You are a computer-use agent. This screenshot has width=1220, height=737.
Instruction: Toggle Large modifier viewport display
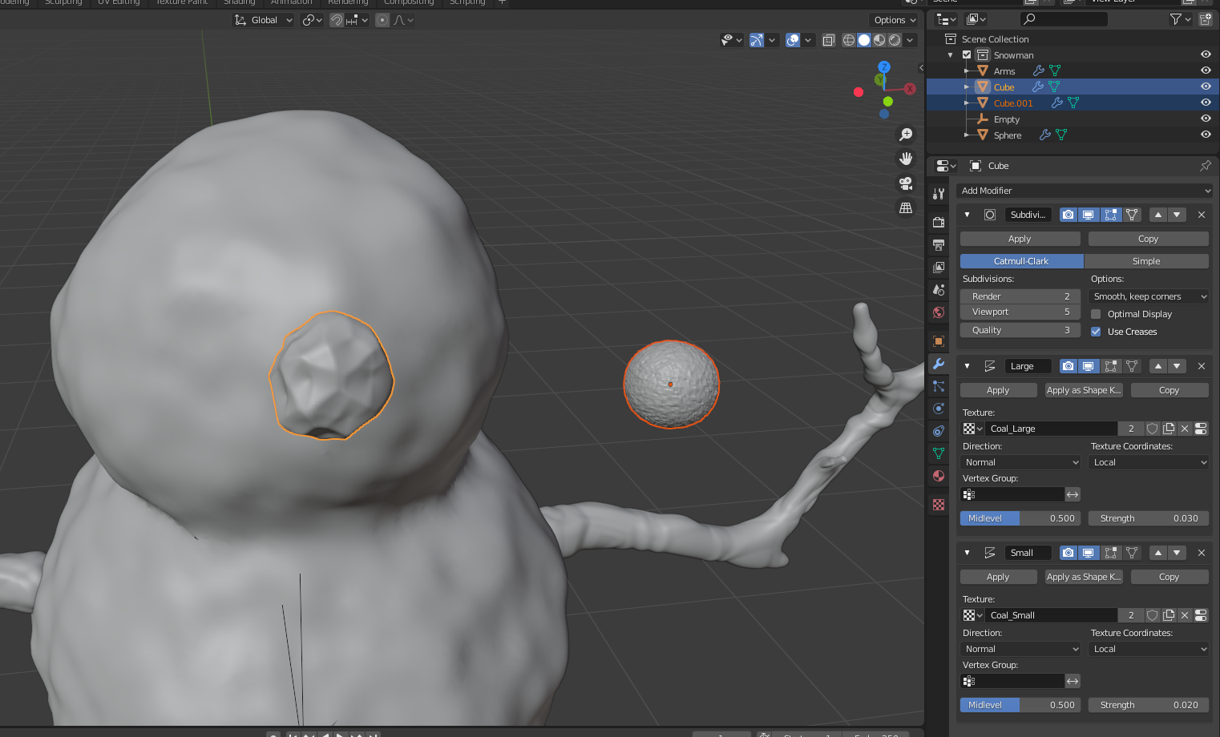(x=1089, y=366)
